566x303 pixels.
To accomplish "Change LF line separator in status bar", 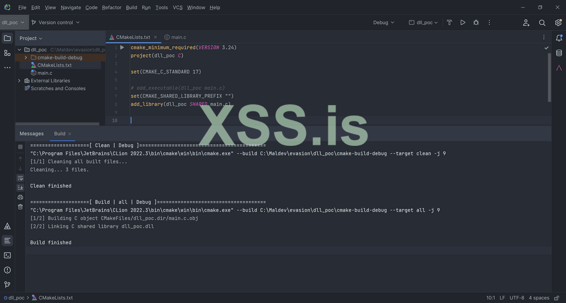I will (502, 298).
